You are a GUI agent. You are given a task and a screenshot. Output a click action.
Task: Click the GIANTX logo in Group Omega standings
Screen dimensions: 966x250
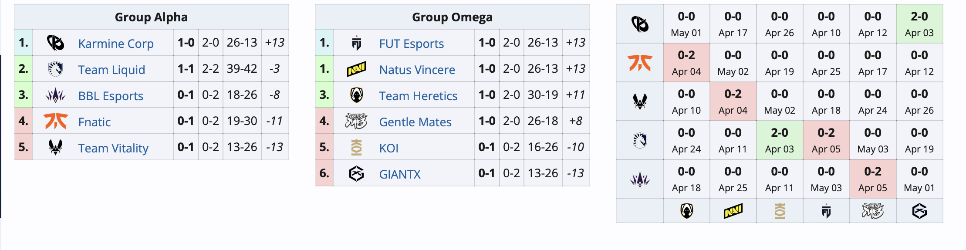click(356, 173)
